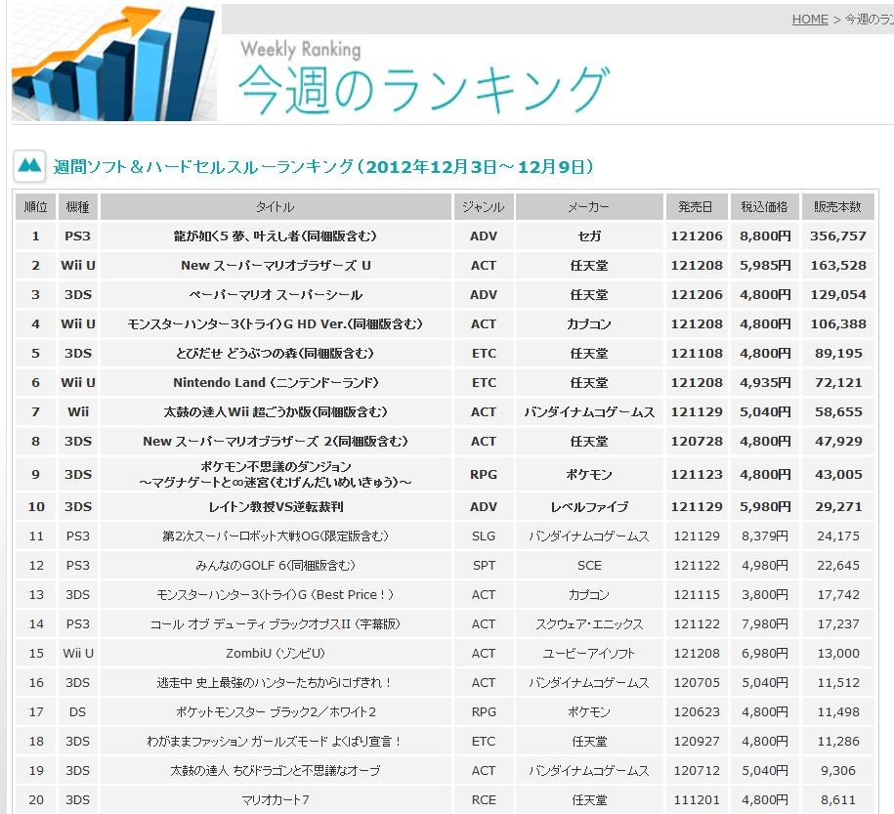Screen dimensions: 894x814
Task: Click the maker ユービーアイソフト cell
Action: 589,653
